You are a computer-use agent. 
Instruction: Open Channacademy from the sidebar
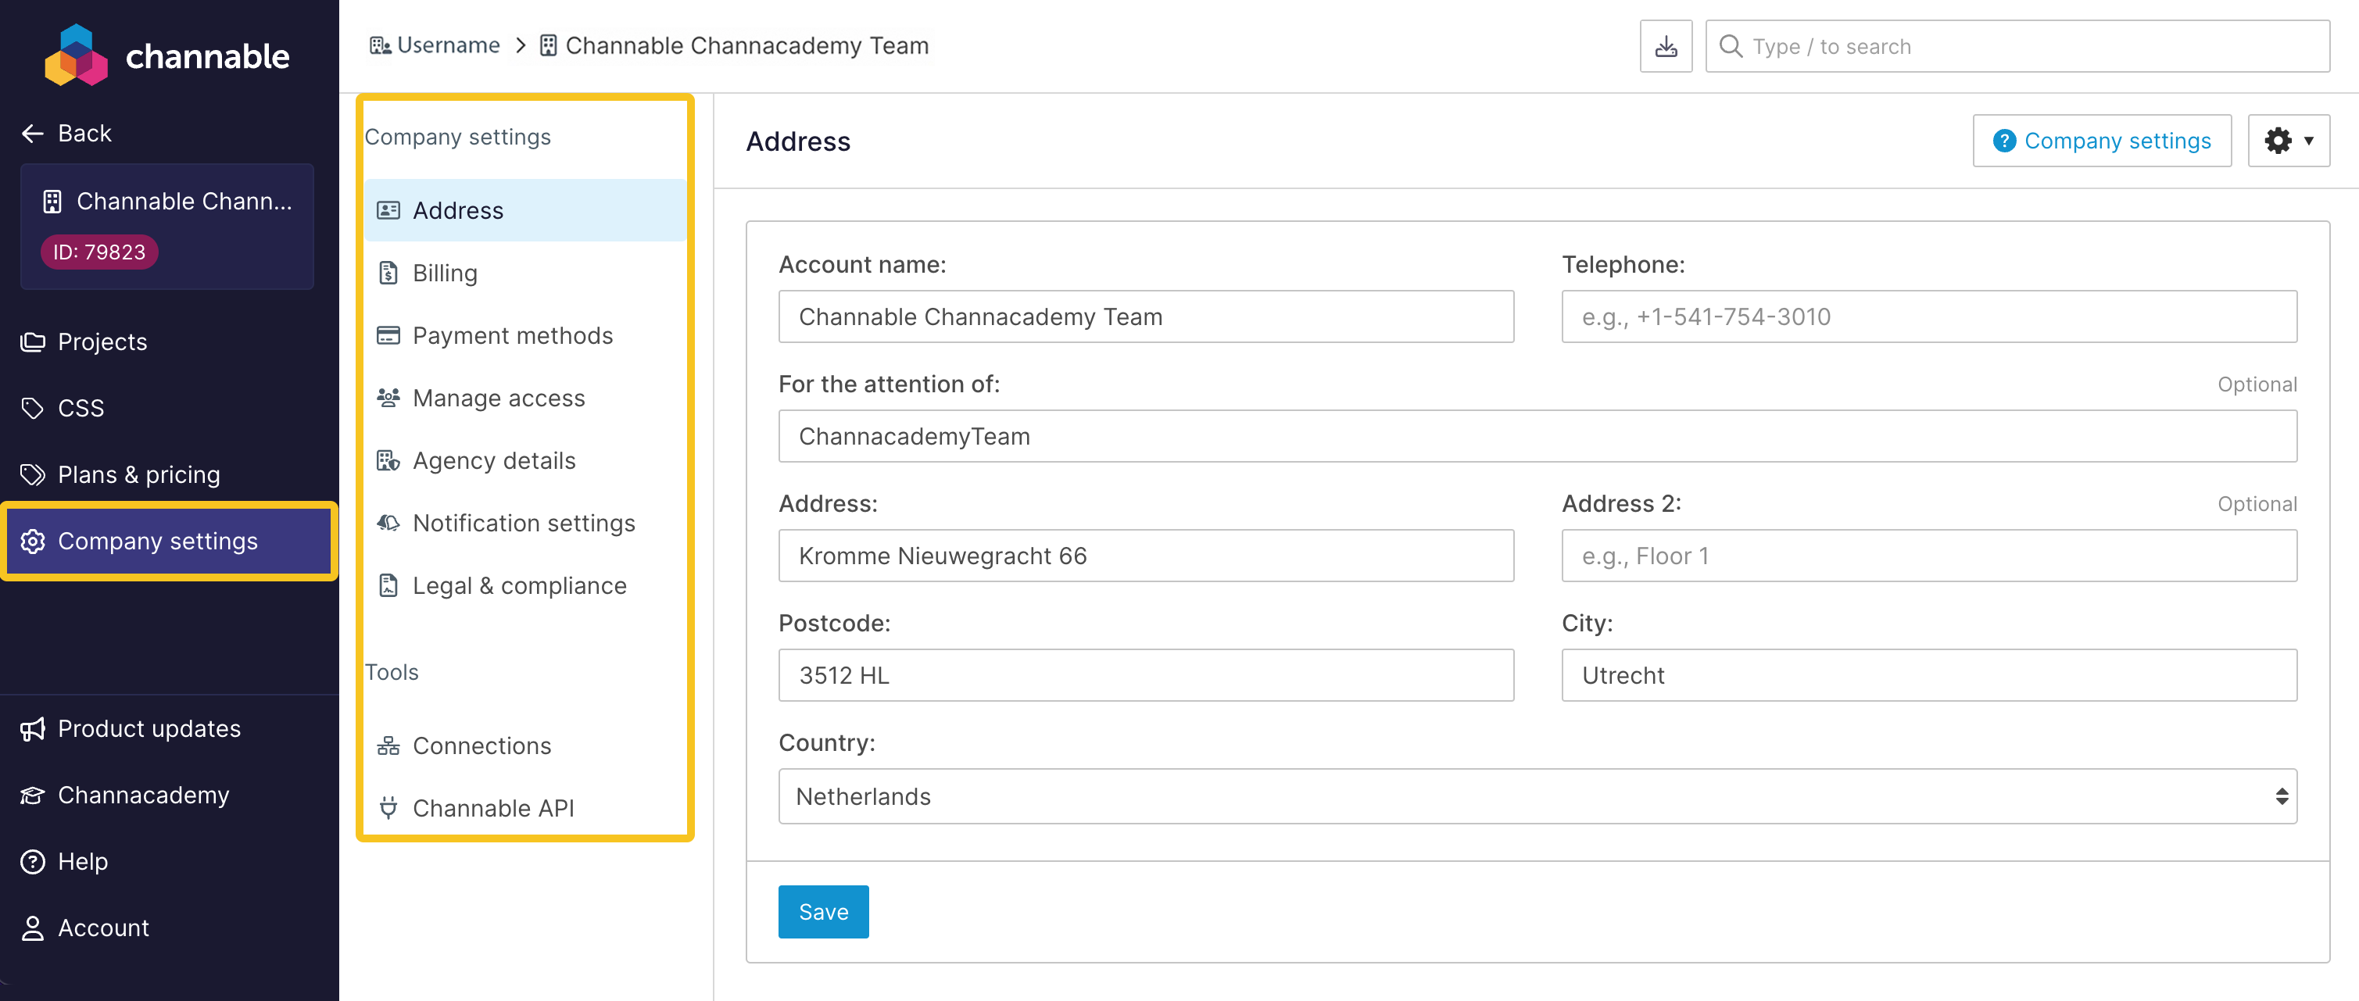pyautogui.click(x=143, y=795)
